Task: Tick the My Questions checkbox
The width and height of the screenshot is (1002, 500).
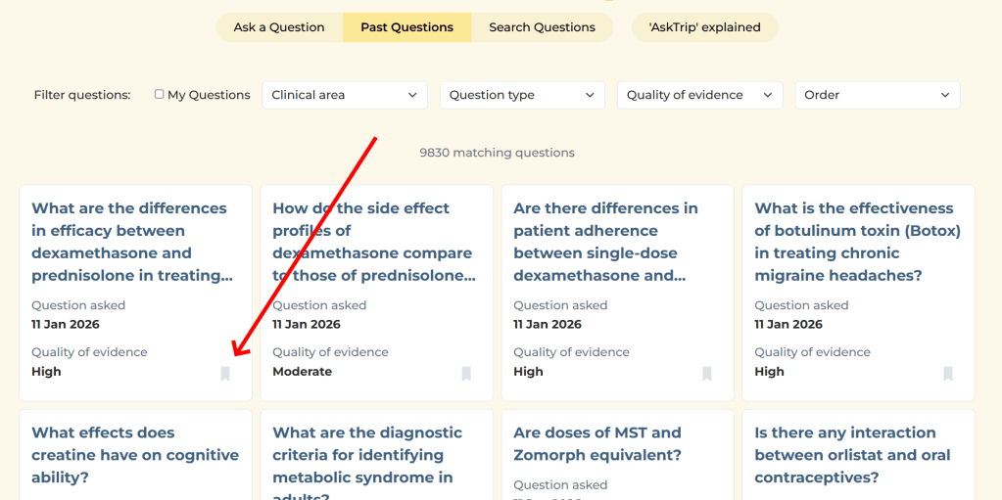Action: 160,95
